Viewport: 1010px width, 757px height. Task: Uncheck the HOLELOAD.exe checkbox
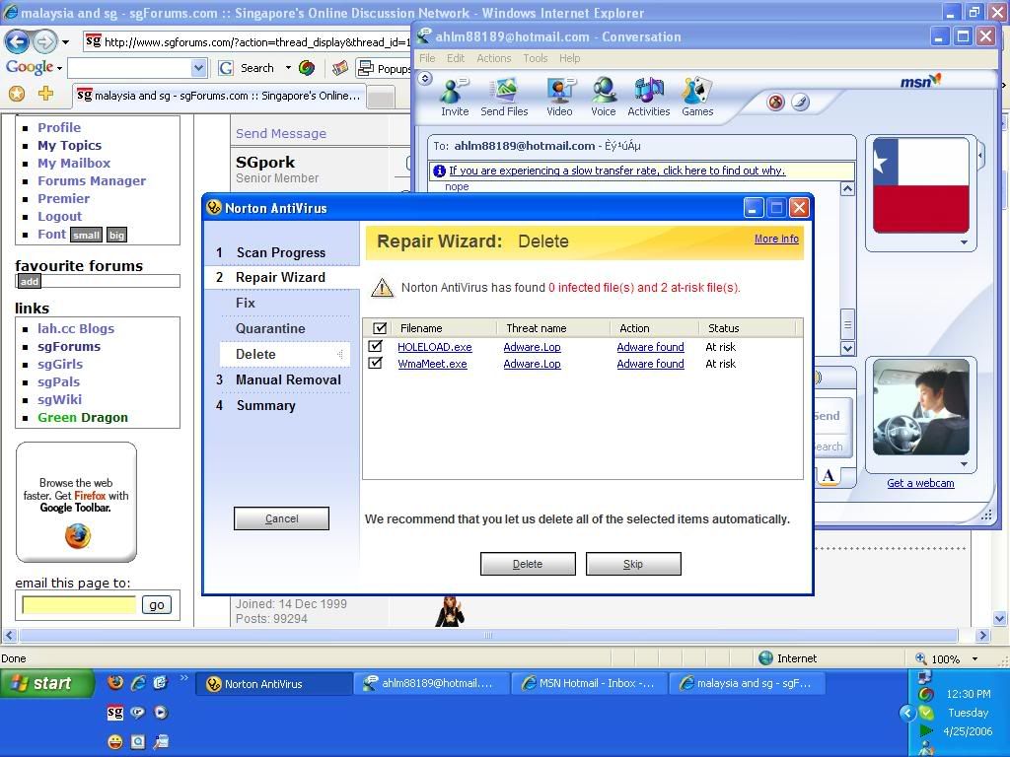pos(375,347)
